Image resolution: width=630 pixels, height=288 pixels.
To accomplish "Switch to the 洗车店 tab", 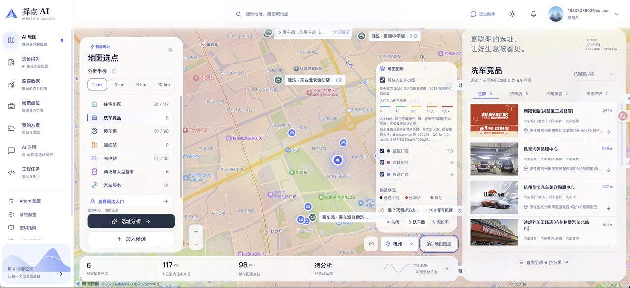I will tap(519, 94).
